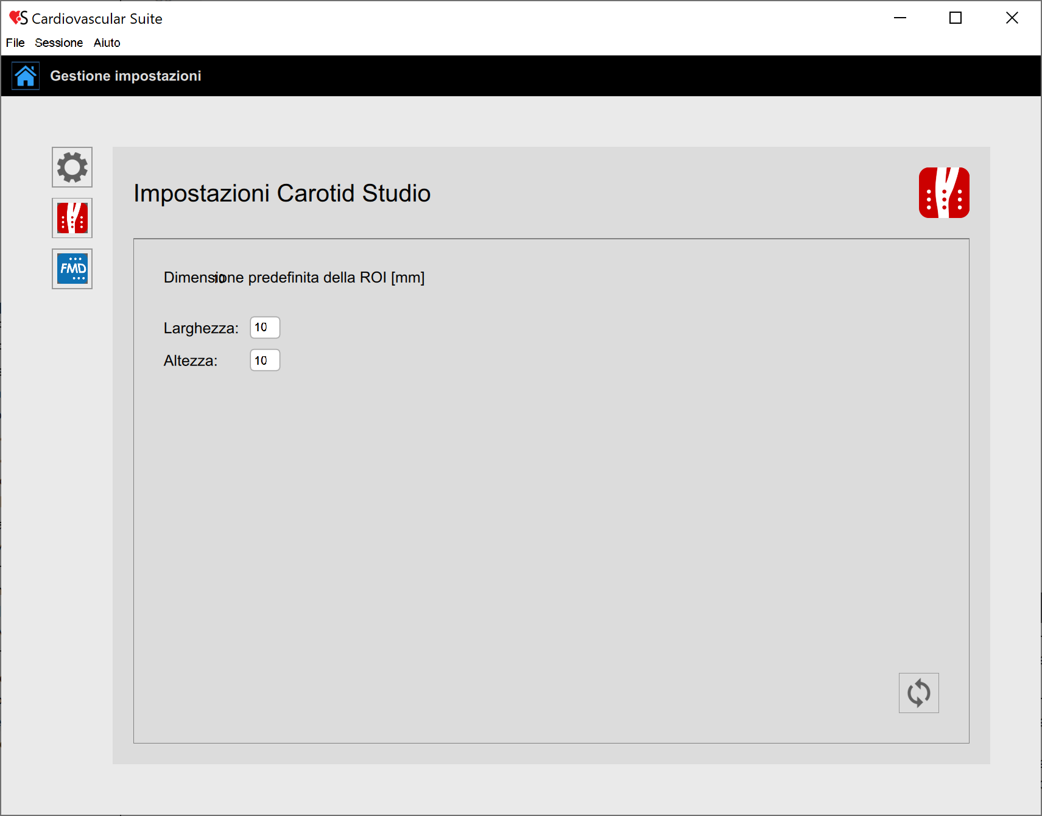
Task: Focus the Larghezza input field
Action: tap(265, 328)
